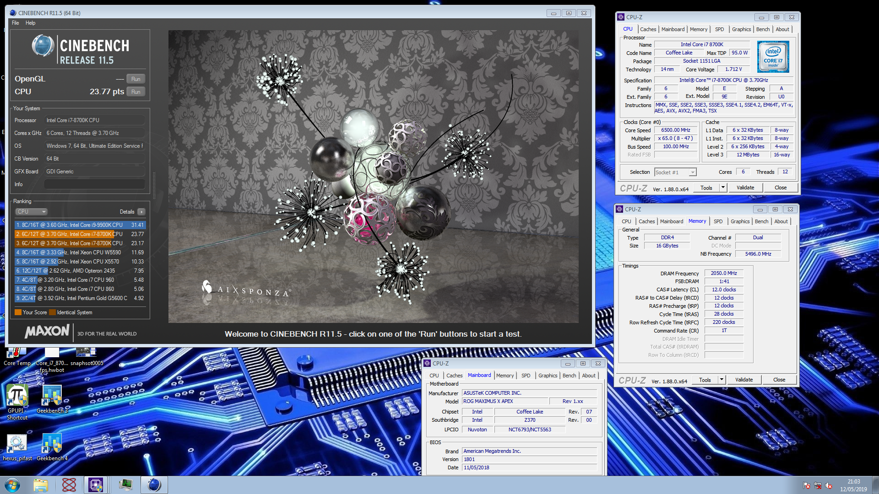Select ranking row AMD Opteron 2435
This screenshot has height=494, width=879.
[80, 271]
